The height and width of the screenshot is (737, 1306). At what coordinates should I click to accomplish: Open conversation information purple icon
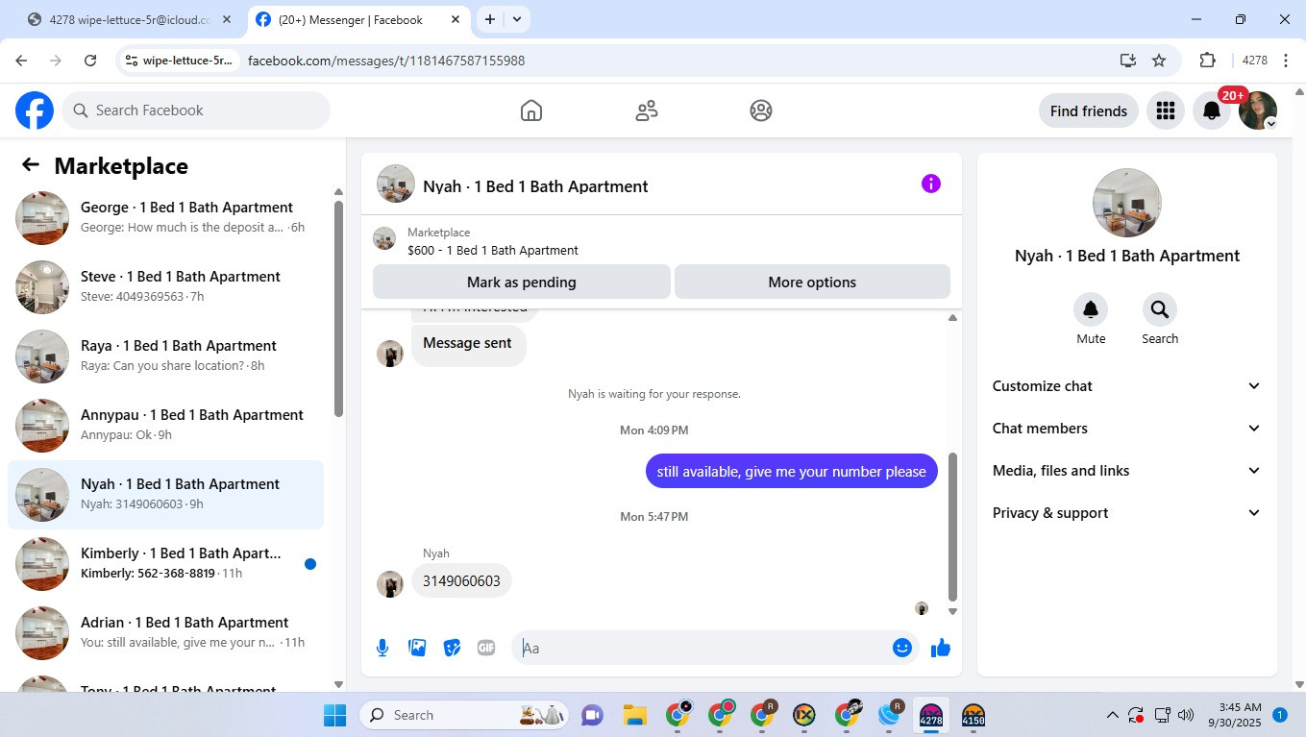(930, 184)
